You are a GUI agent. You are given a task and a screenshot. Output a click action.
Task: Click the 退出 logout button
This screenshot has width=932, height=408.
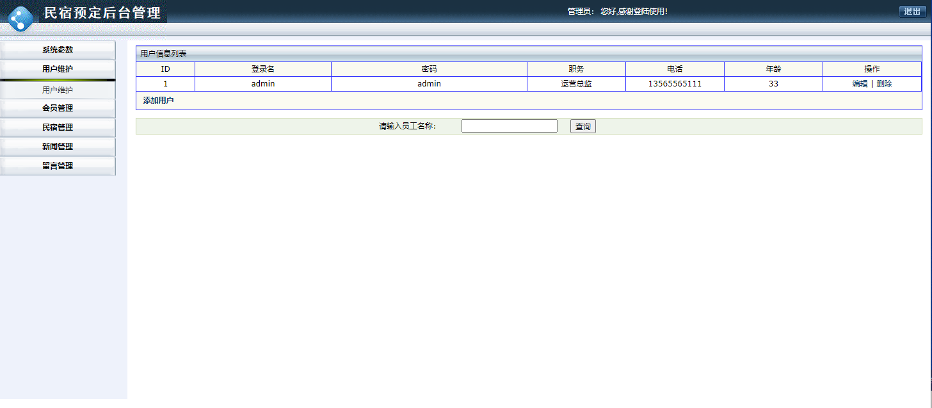click(x=912, y=11)
